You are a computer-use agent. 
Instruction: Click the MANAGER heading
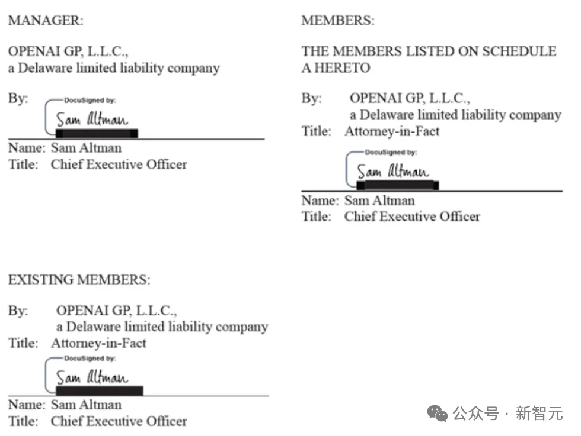[x=46, y=21]
